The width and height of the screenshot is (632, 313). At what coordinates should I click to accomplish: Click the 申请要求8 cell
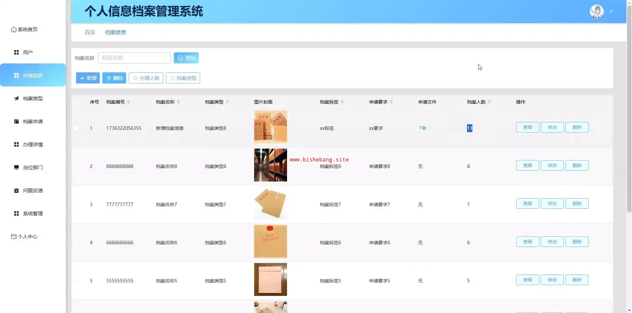pos(380,166)
